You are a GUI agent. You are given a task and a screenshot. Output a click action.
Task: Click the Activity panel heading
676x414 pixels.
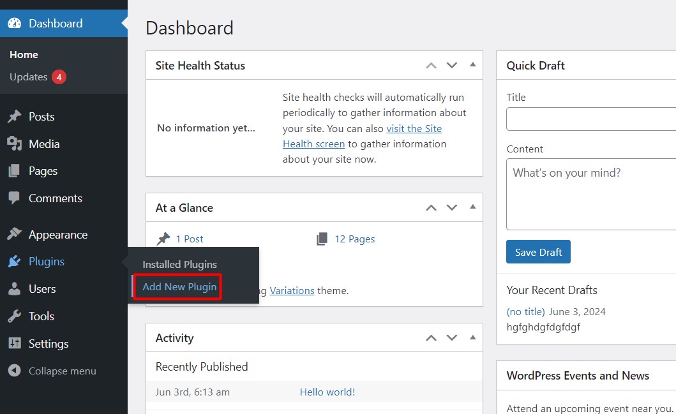click(175, 337)
